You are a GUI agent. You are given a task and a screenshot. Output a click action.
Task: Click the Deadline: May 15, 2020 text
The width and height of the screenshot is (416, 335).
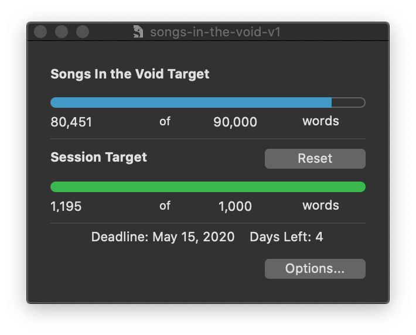click(x=163, y=237)
